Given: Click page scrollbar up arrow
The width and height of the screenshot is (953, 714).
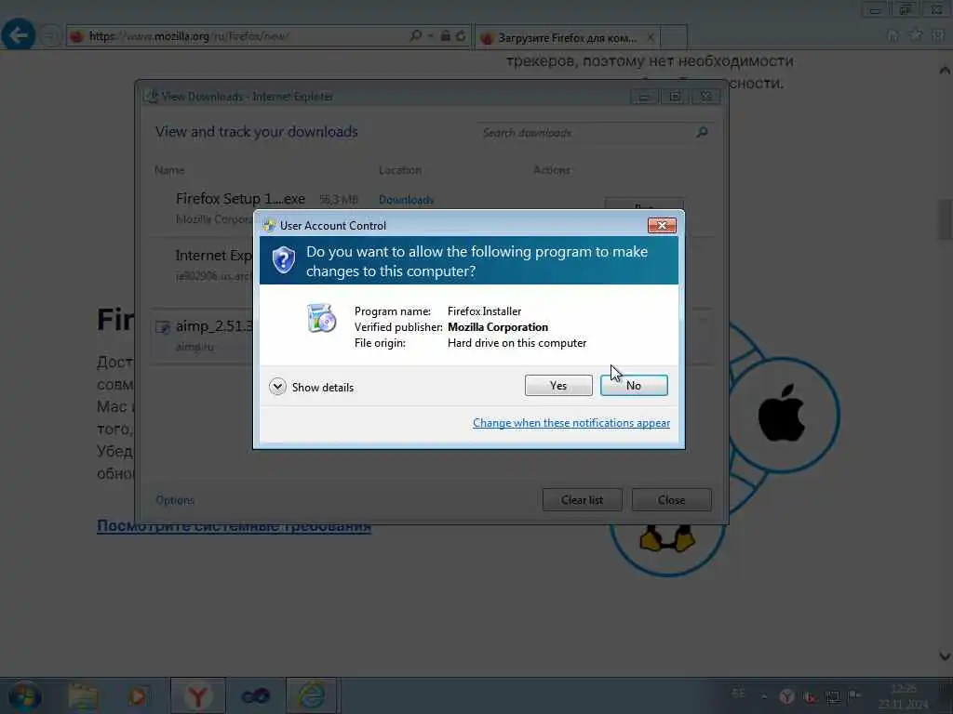Looking at the screenshot, I should click(x=945, y=71).
